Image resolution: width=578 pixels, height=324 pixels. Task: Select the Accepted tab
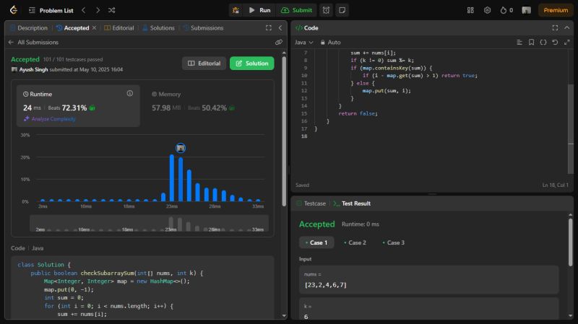coord(73,28)
